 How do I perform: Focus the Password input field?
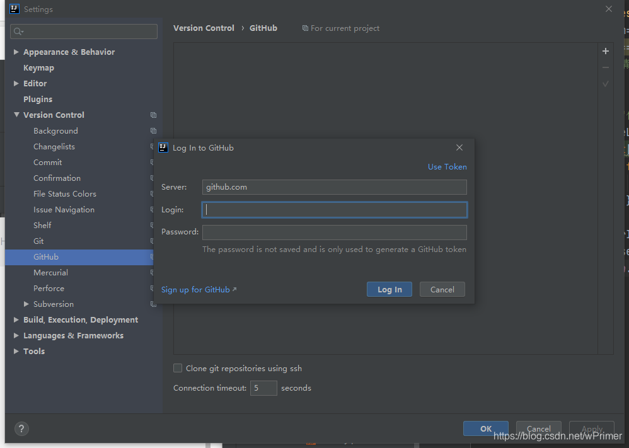tap(335, 233)
